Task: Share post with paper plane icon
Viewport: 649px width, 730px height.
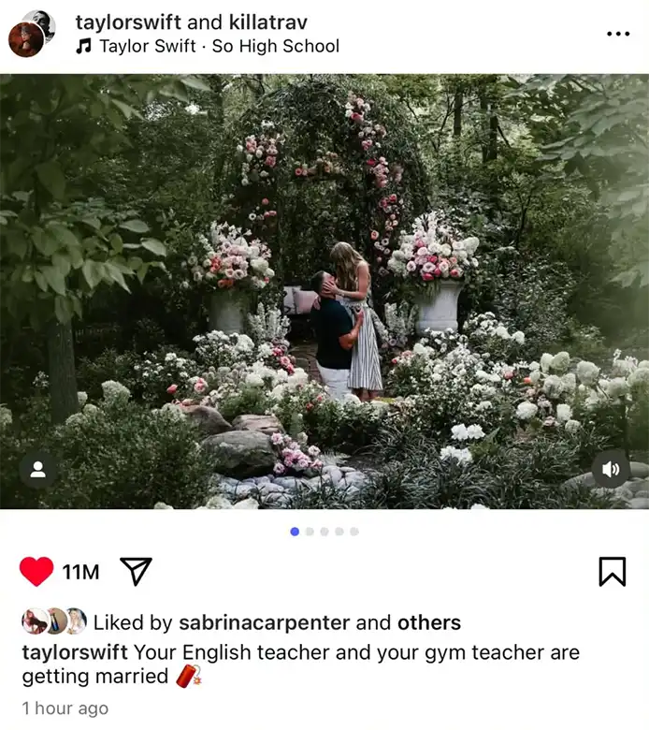Action: point(136,570)
